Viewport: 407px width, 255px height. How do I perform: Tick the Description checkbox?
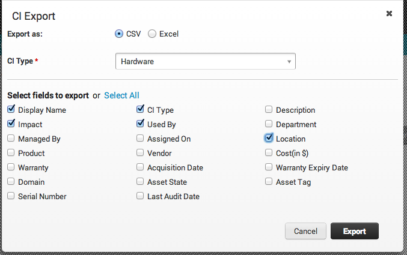click(x=269, y=110)
